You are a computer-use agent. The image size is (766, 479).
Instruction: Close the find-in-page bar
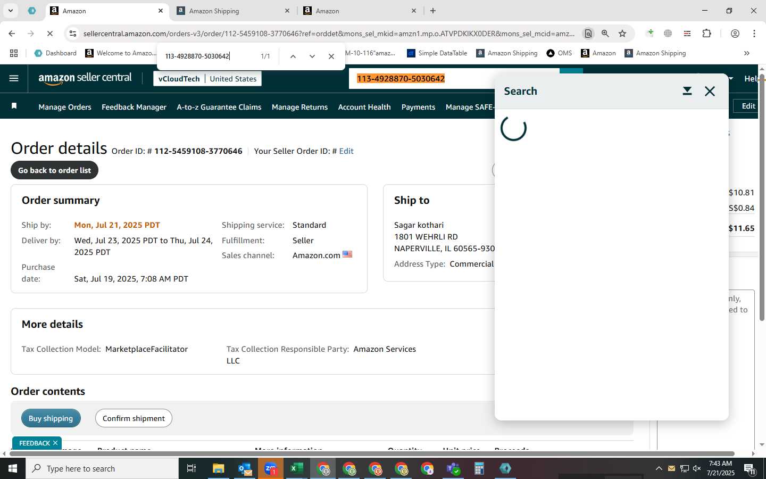click(x=331, y=56)
